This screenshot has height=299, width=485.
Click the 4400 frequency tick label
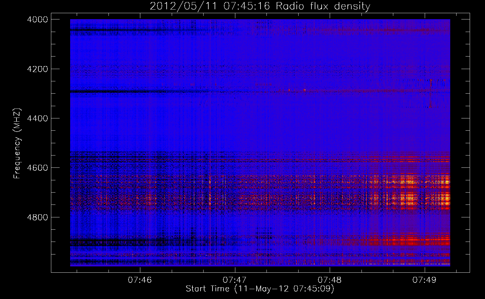tap(37, 118)
